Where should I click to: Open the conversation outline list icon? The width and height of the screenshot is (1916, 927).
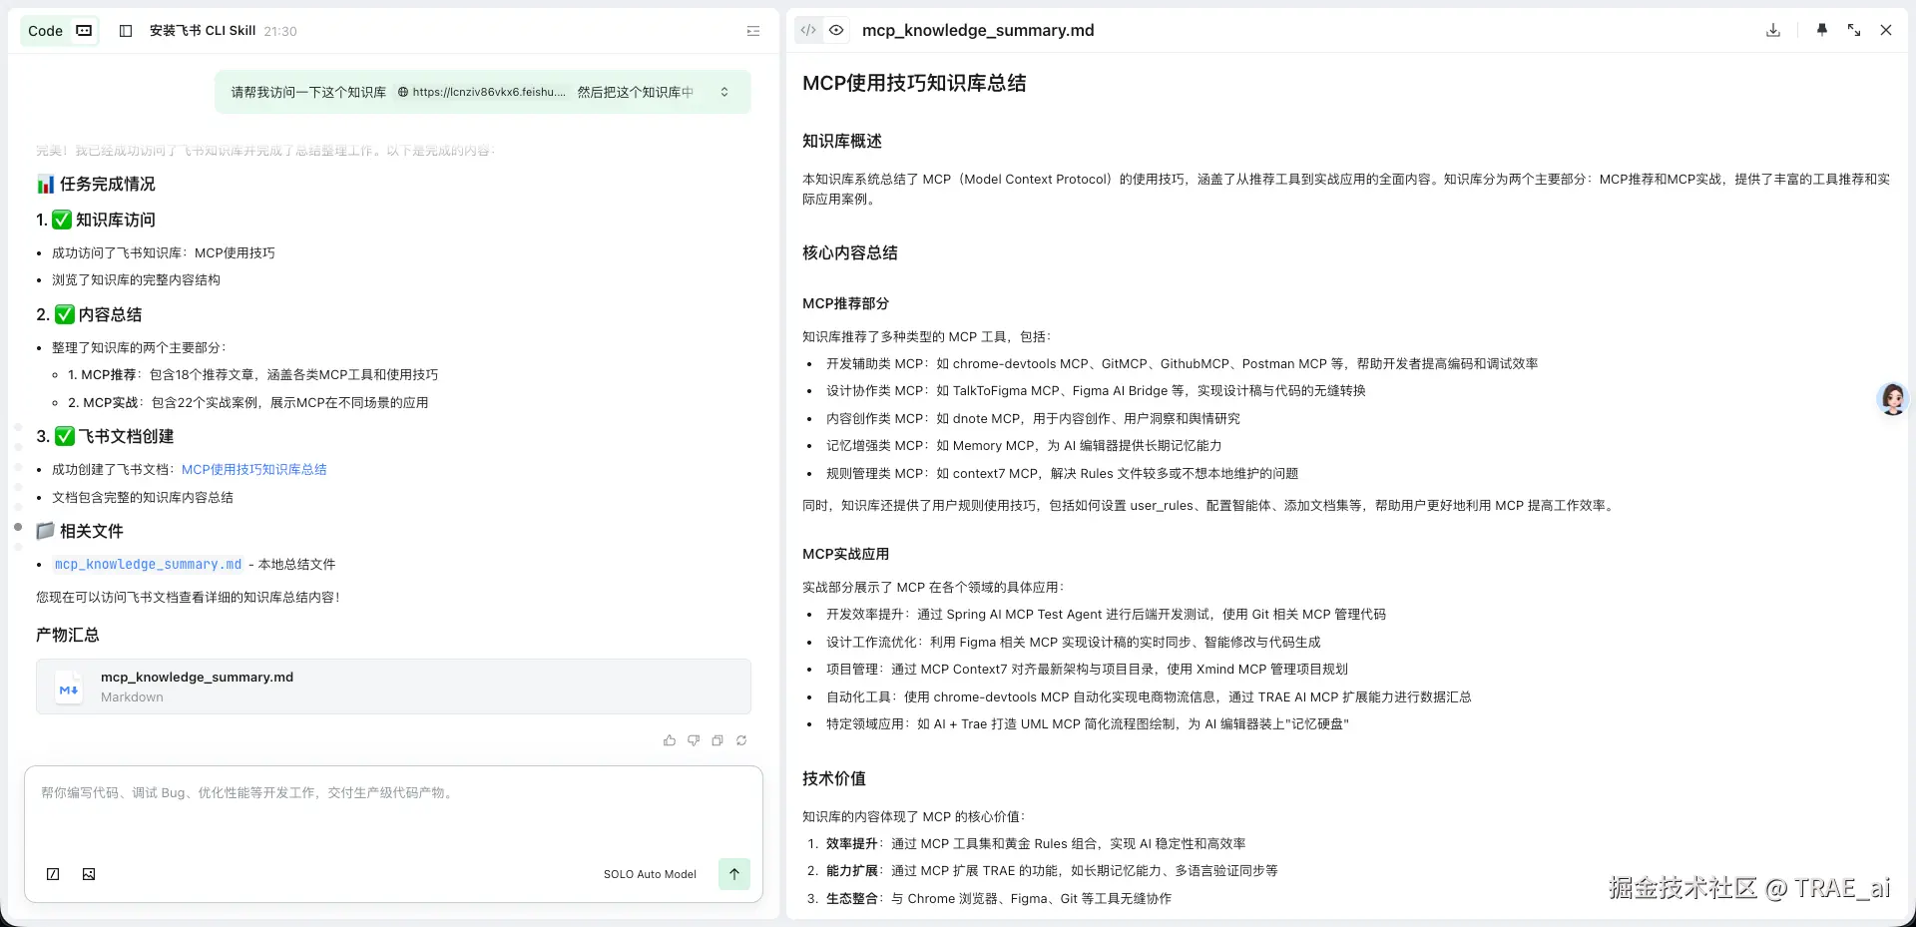point(753,31)
